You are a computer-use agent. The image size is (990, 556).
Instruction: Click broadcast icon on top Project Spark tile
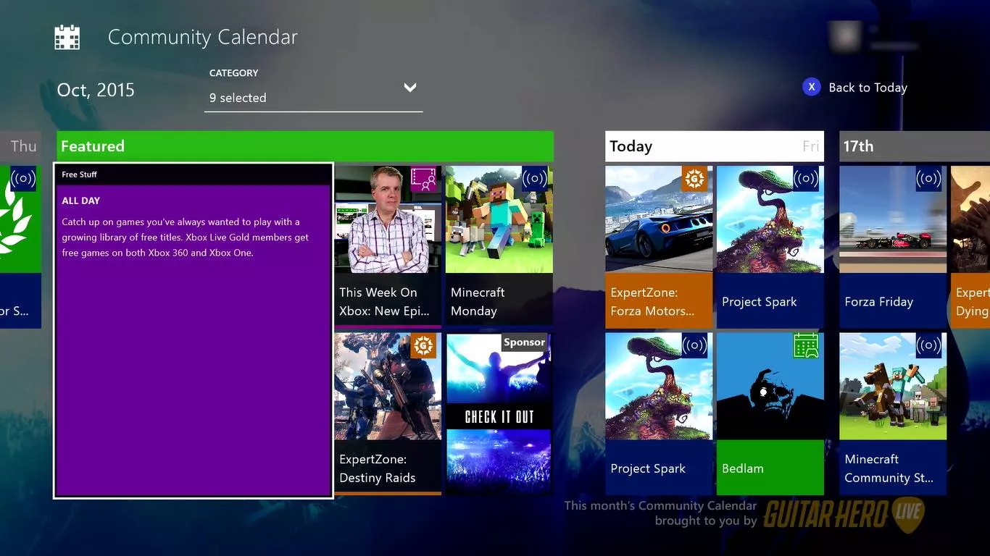[806, 179]
